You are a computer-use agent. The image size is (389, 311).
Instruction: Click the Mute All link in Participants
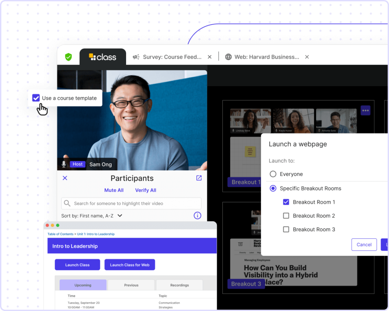[x=114, y=190]
